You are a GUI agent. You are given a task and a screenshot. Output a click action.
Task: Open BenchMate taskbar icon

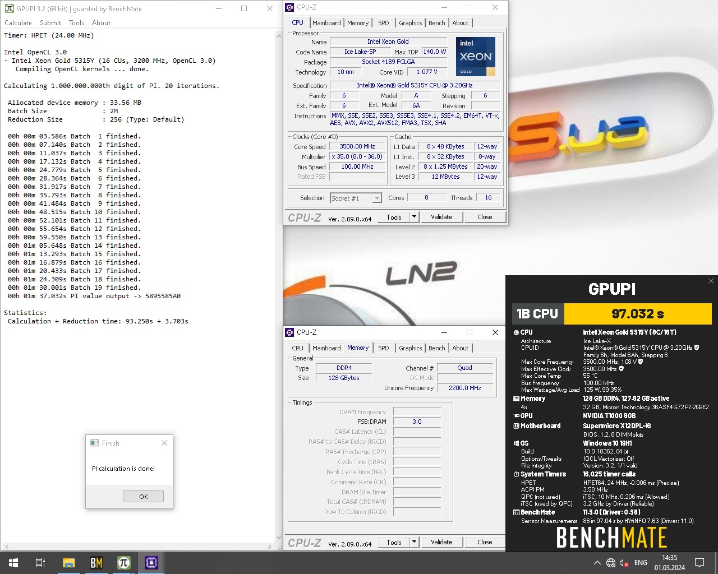[x=96, y=563]
